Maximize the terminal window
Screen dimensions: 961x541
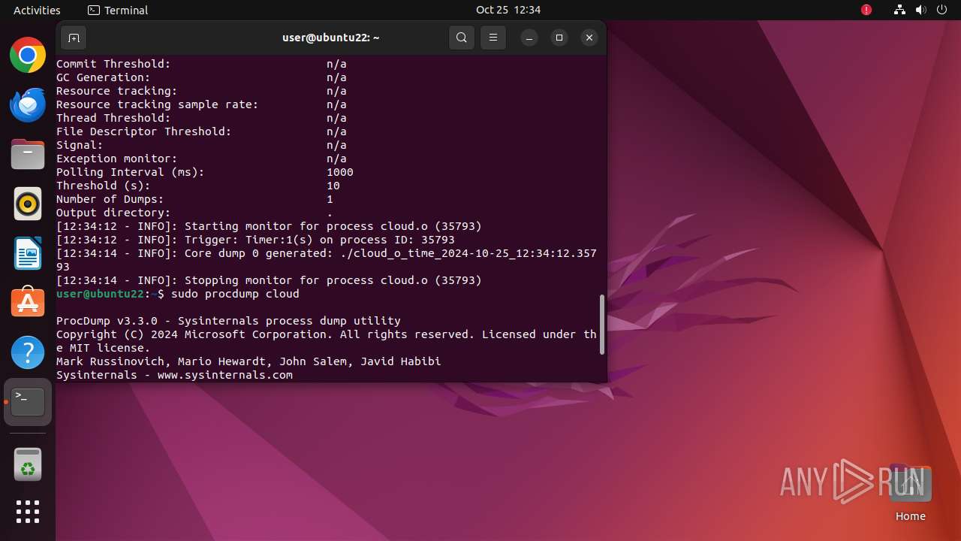click(x=559, y=38)
